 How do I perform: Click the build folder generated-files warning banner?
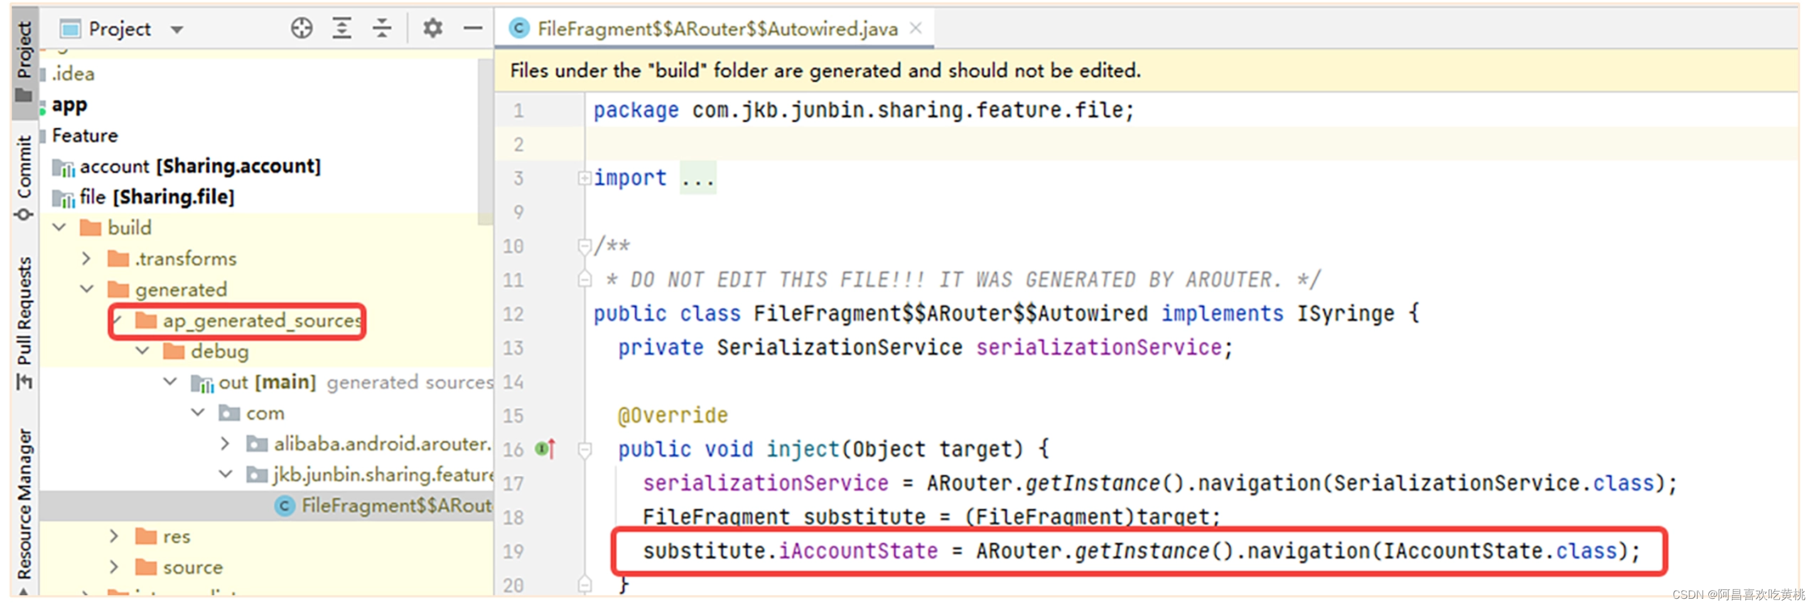tap(1146, 70)
